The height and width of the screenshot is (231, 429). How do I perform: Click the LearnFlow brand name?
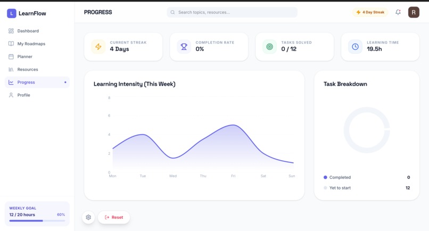[32, 13]
